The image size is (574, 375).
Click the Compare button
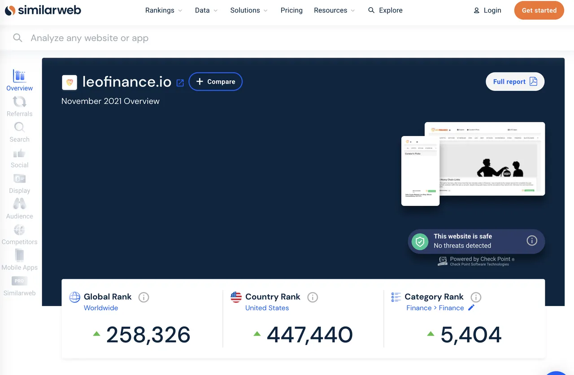tap(216, 81)
